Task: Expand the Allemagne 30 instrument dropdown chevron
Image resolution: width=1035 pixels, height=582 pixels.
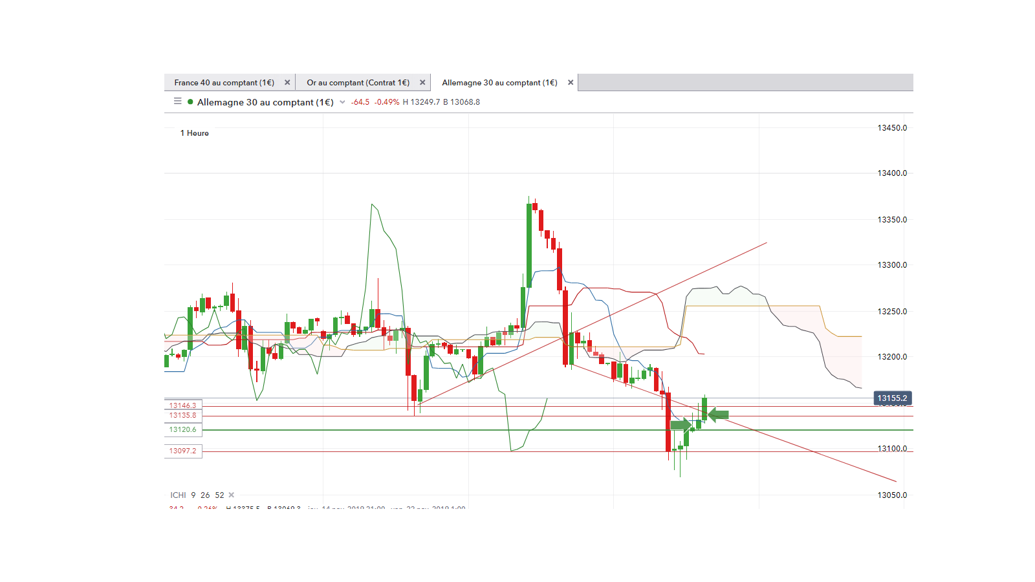Action: point(342,102)
